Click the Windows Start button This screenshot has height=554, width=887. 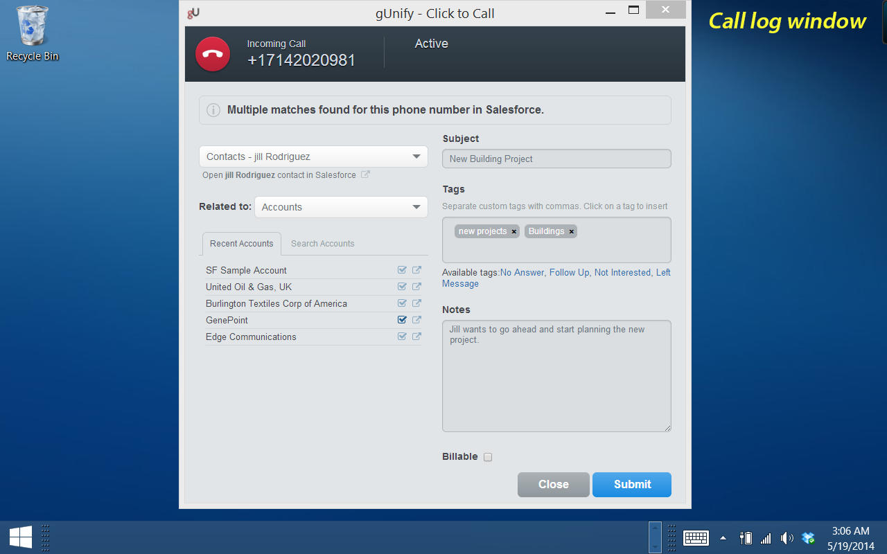(x=20, y=537)
